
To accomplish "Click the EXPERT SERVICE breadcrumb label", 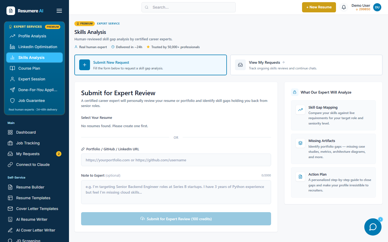I will coord(108,24).
